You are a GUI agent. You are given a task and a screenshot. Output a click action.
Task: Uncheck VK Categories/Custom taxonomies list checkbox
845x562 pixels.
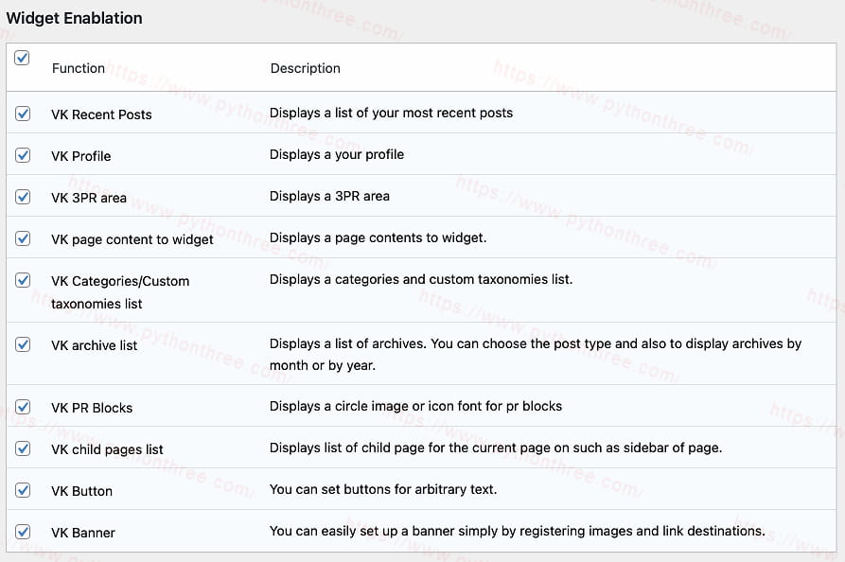pyautogui.click(x=23, y=280)
